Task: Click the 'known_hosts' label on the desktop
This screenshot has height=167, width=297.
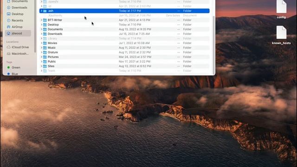Action: 281,43
